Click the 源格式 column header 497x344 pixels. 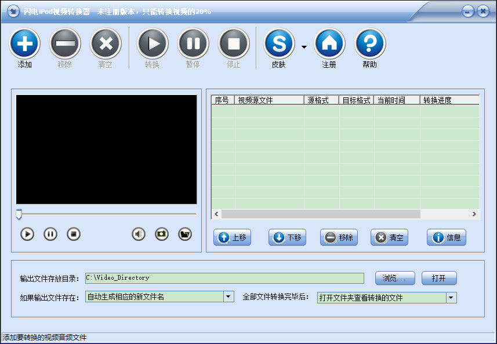point(321,100)
